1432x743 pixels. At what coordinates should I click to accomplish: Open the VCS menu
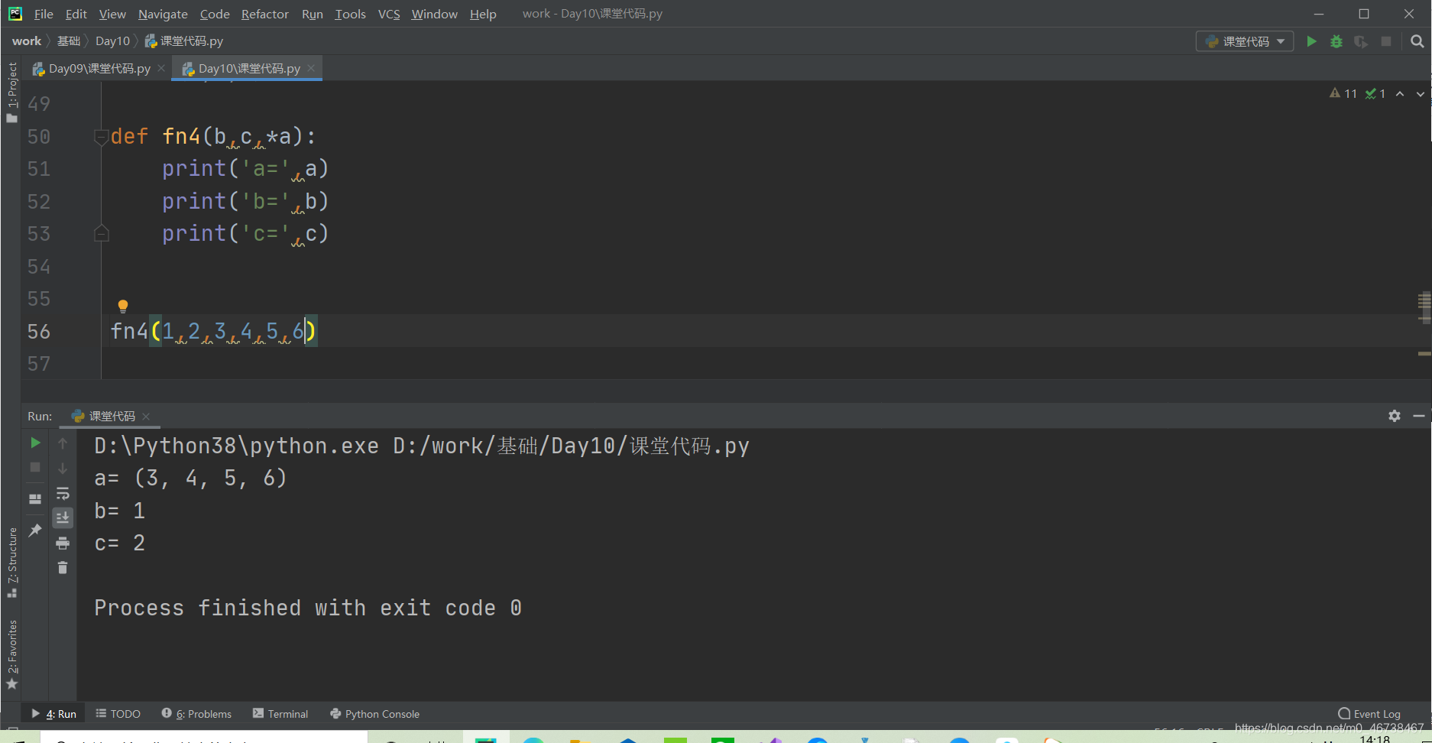click(x=389, y=14)
